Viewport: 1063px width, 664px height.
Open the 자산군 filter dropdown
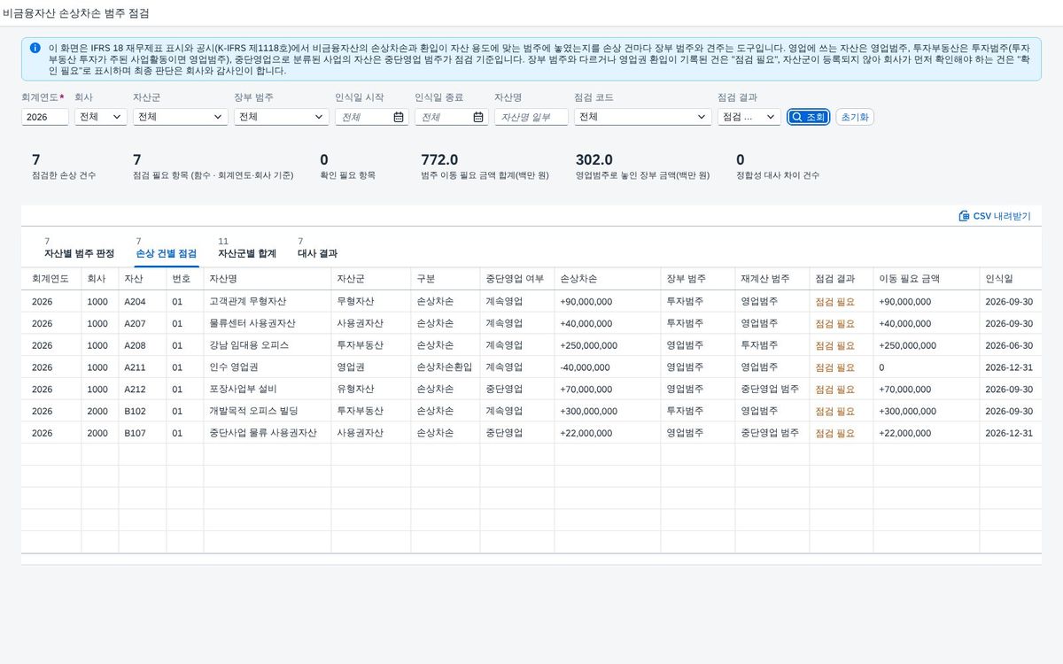(x=181, y=117)
